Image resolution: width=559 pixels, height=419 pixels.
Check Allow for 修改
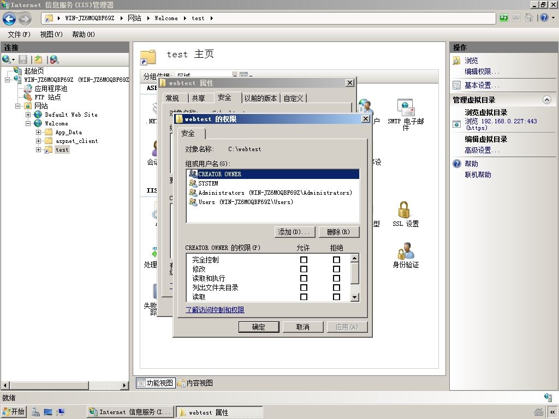(304, 269)
